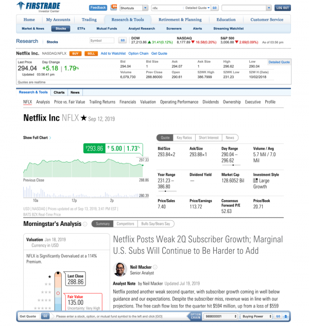The width and height of the screenshot is (309, 326).
Task: Expand the Buying Power dropdown
Action: pyautogui.click(x=256, y=315)
